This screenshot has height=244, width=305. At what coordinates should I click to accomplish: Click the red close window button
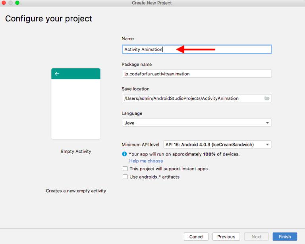tap(4, 3)
